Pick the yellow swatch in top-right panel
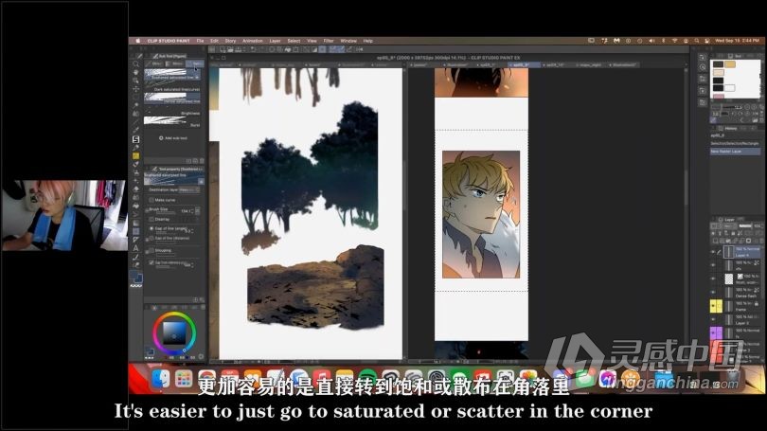This screenshot has width=767, height=431. click(730, 64)
